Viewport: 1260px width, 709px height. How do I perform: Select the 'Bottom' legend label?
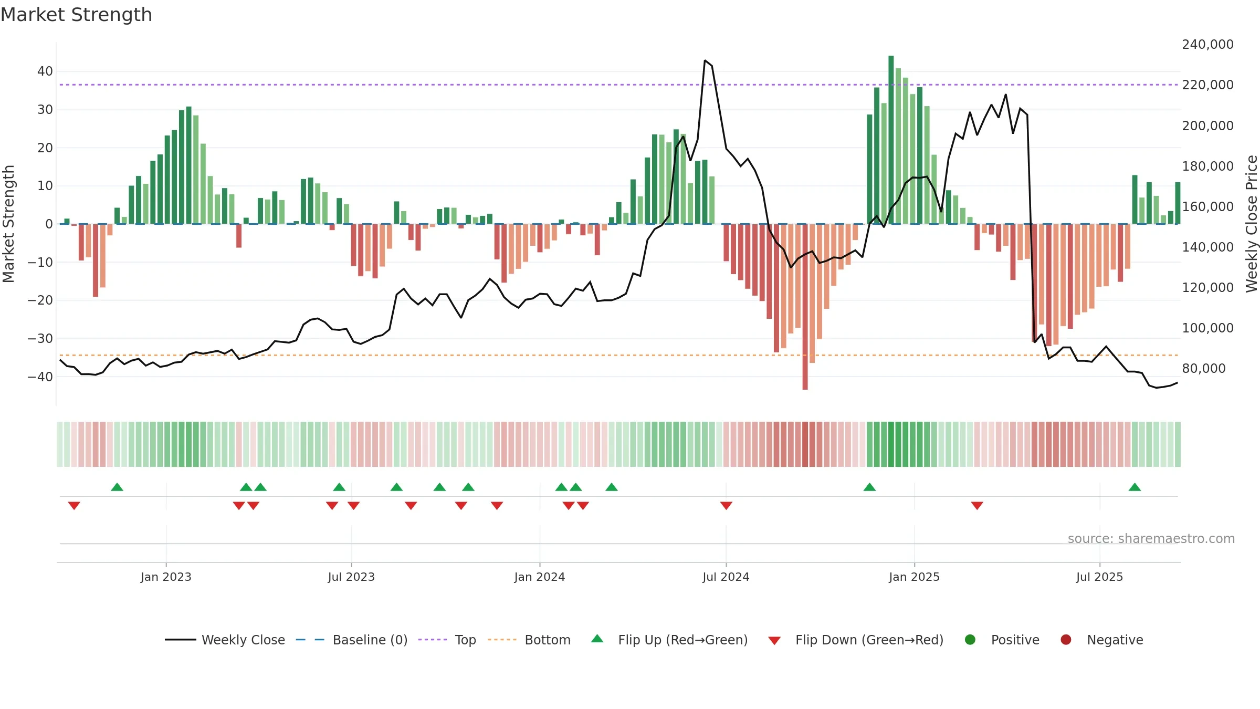[x=548, y=640]
